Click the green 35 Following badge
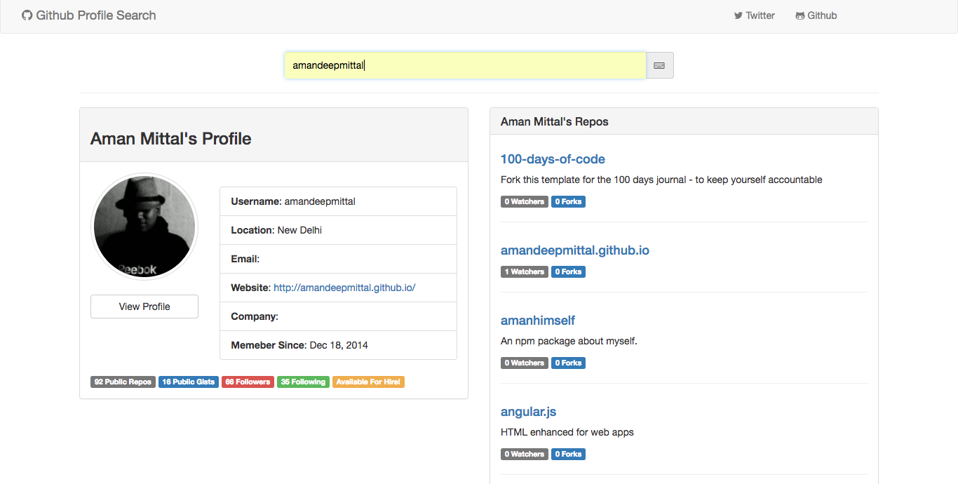 click(x=303, y=382)
